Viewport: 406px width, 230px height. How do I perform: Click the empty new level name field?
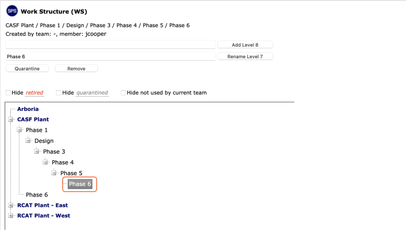110,44
